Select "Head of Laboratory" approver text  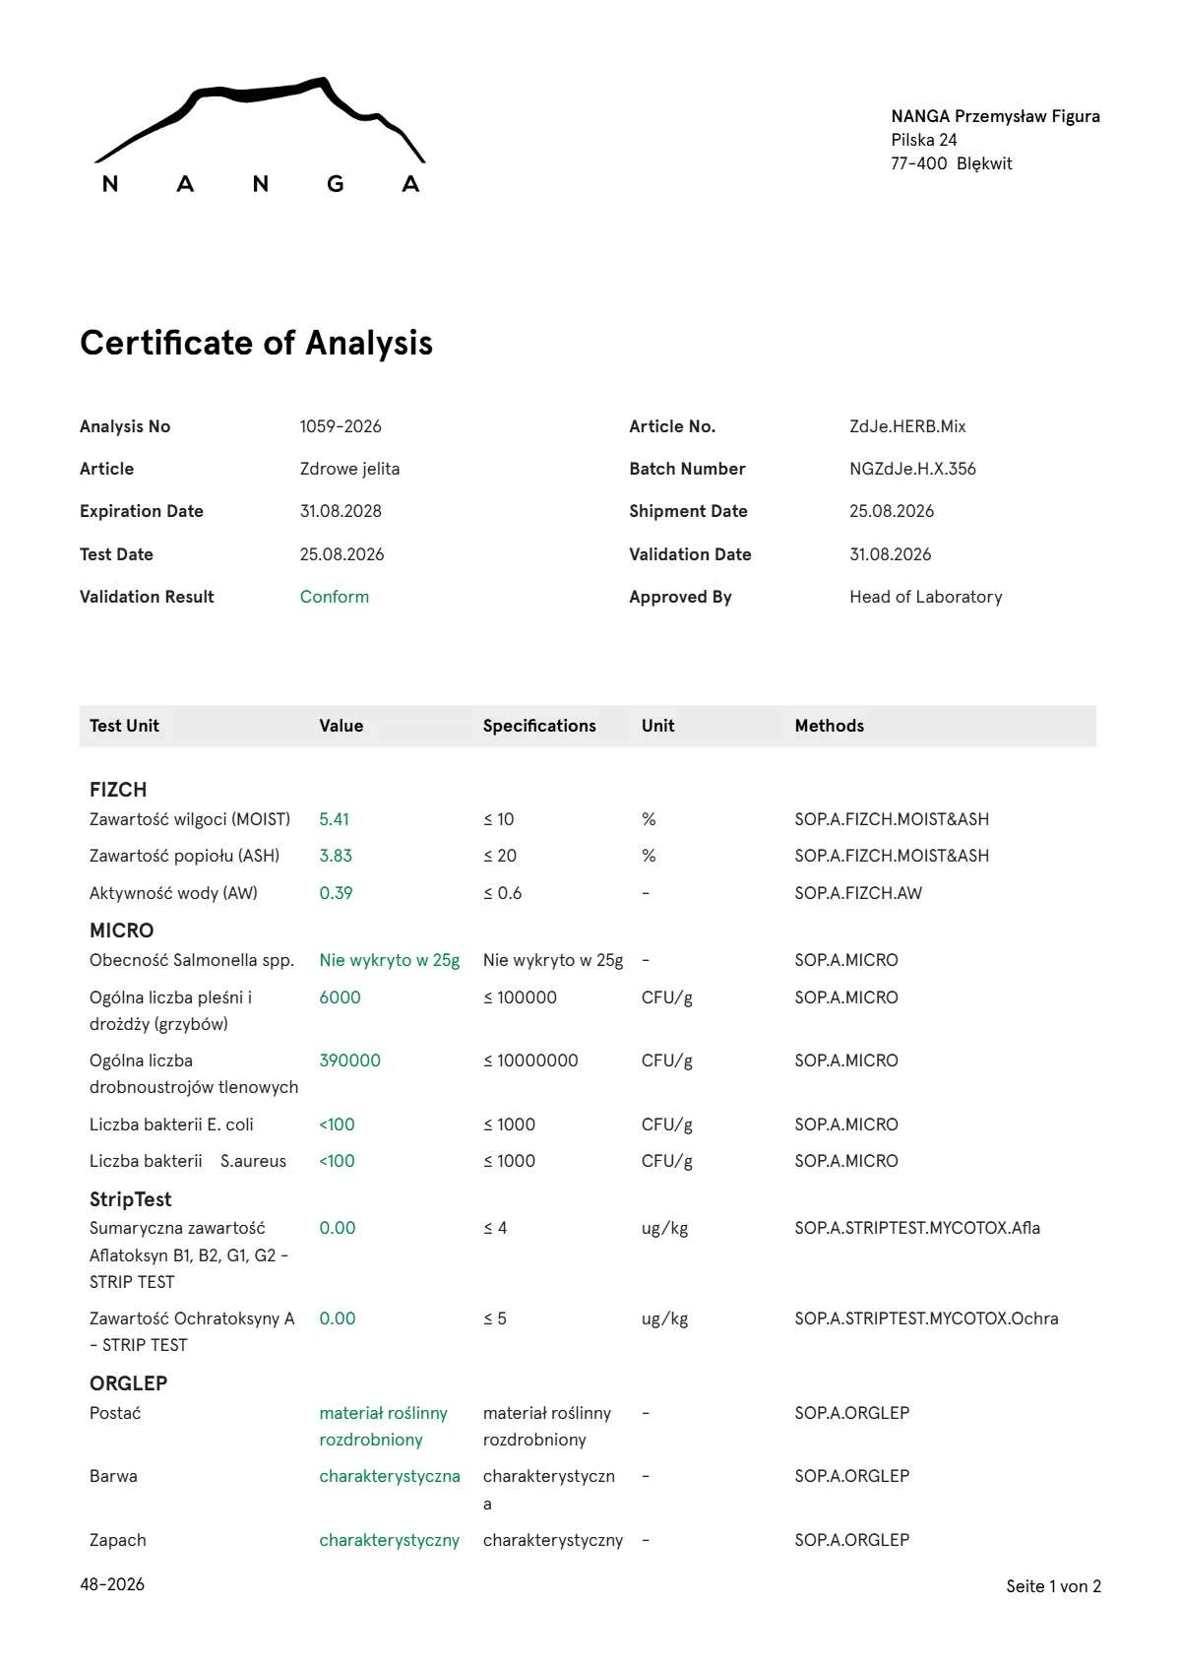pyautogui.click(x=925, y=597)
